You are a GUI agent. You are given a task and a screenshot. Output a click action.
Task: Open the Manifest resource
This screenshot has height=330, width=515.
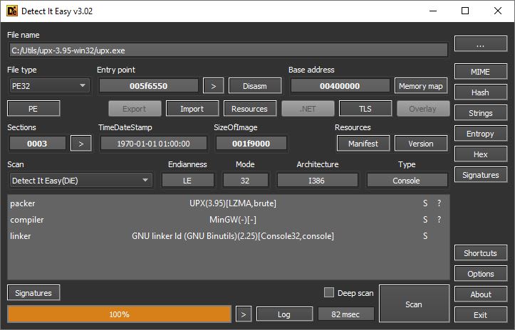(363, 144)
